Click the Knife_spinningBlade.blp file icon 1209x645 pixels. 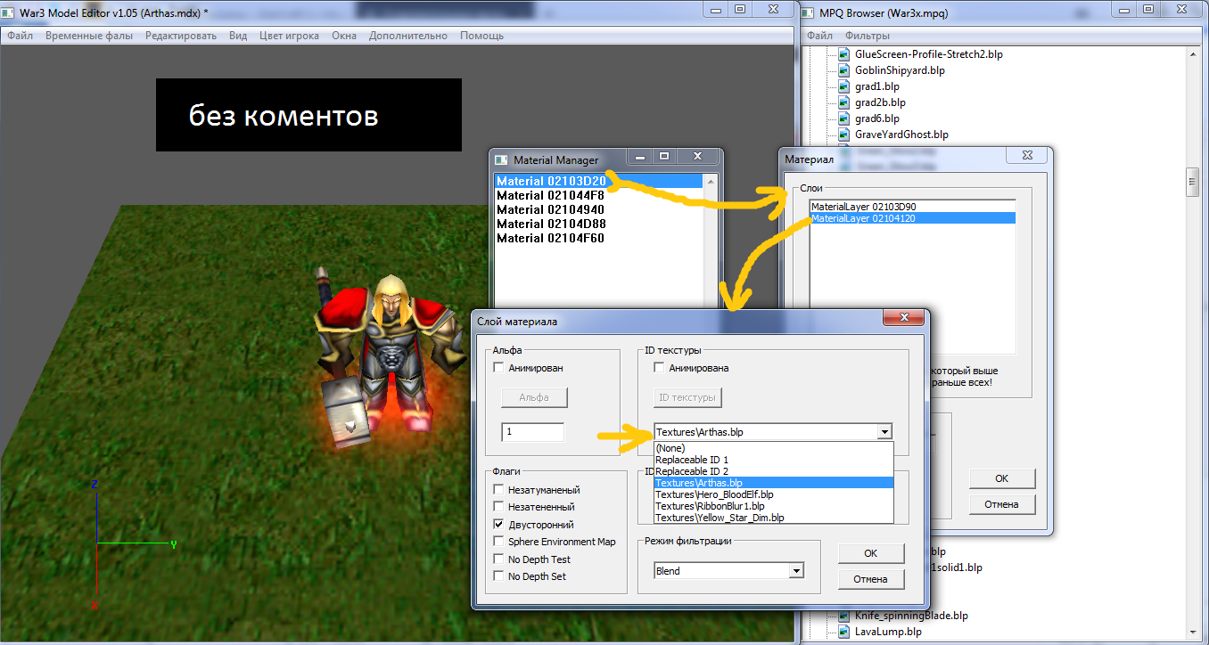tap(844, 616)
